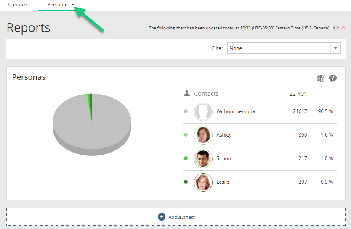The image size is (351, 229).
Task: Click Leslie's 207 contact count
Action: [x=303, y=182]
